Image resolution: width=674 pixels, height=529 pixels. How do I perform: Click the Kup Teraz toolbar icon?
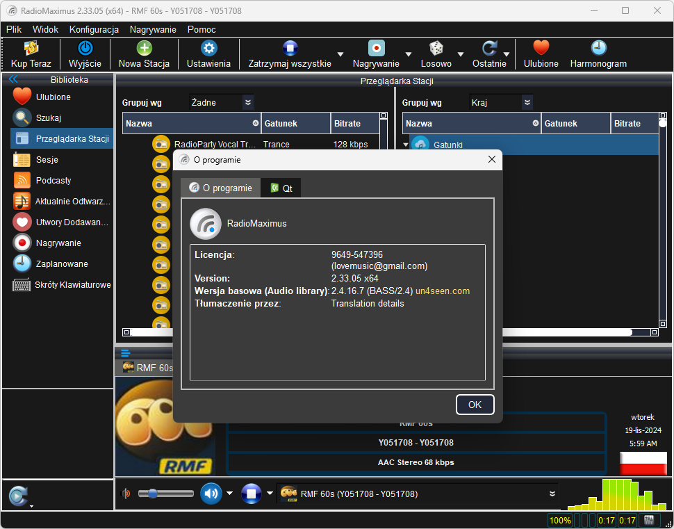pos(31,48)
